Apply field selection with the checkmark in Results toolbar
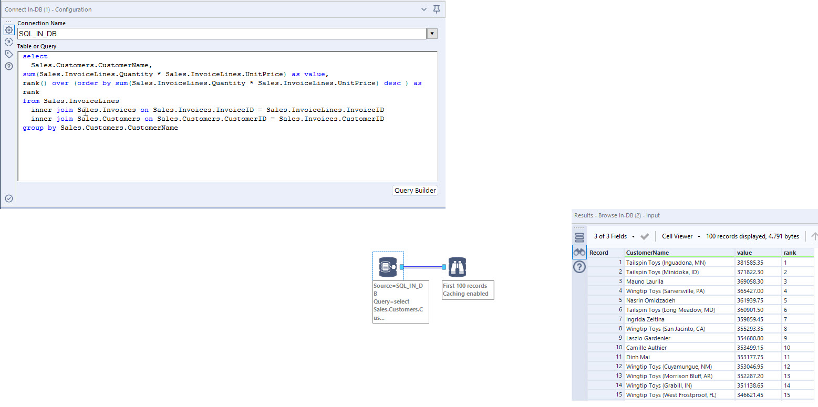 (645, 236)
